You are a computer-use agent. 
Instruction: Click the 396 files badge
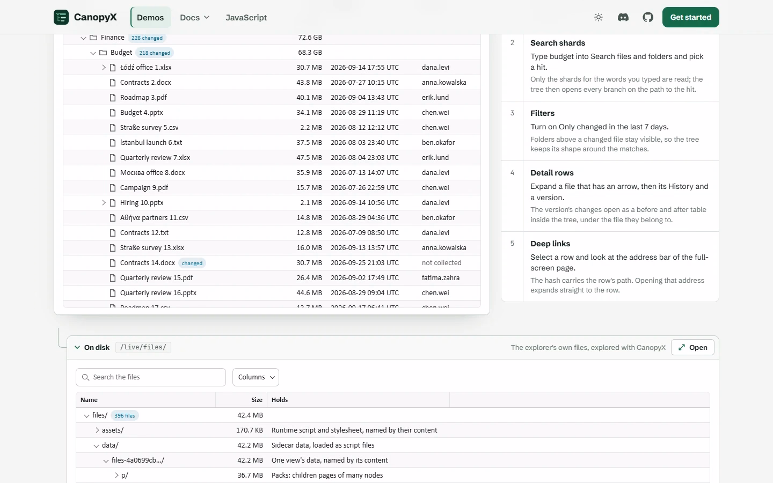click(x=125, y=415)
